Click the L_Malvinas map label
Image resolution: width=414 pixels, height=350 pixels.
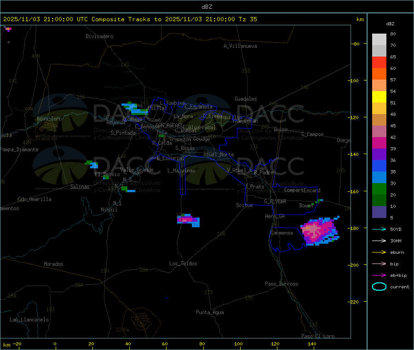181,171
